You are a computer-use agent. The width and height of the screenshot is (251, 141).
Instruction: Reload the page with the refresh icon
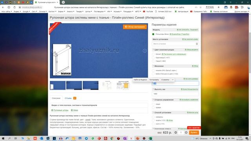click(15, 7)
